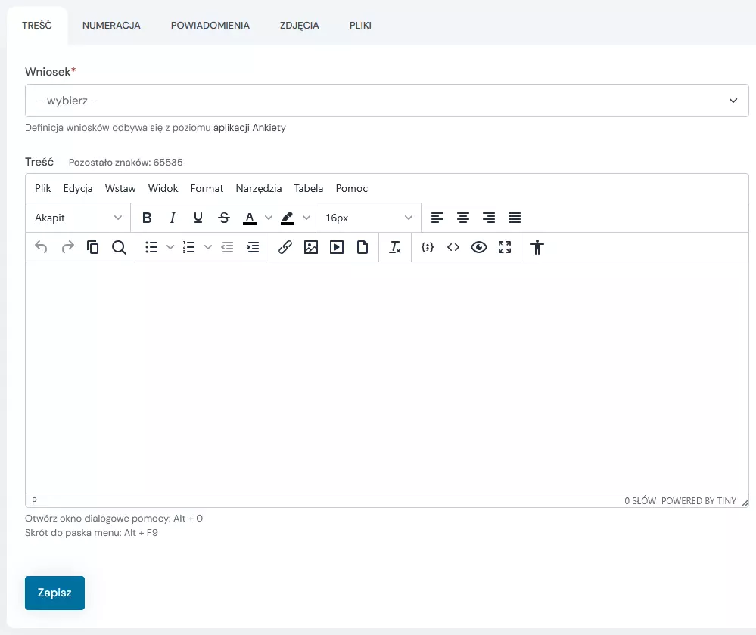Expand the Akapit block format dropdown
Viewport: 756px width, 635px height.
point(78,218)
